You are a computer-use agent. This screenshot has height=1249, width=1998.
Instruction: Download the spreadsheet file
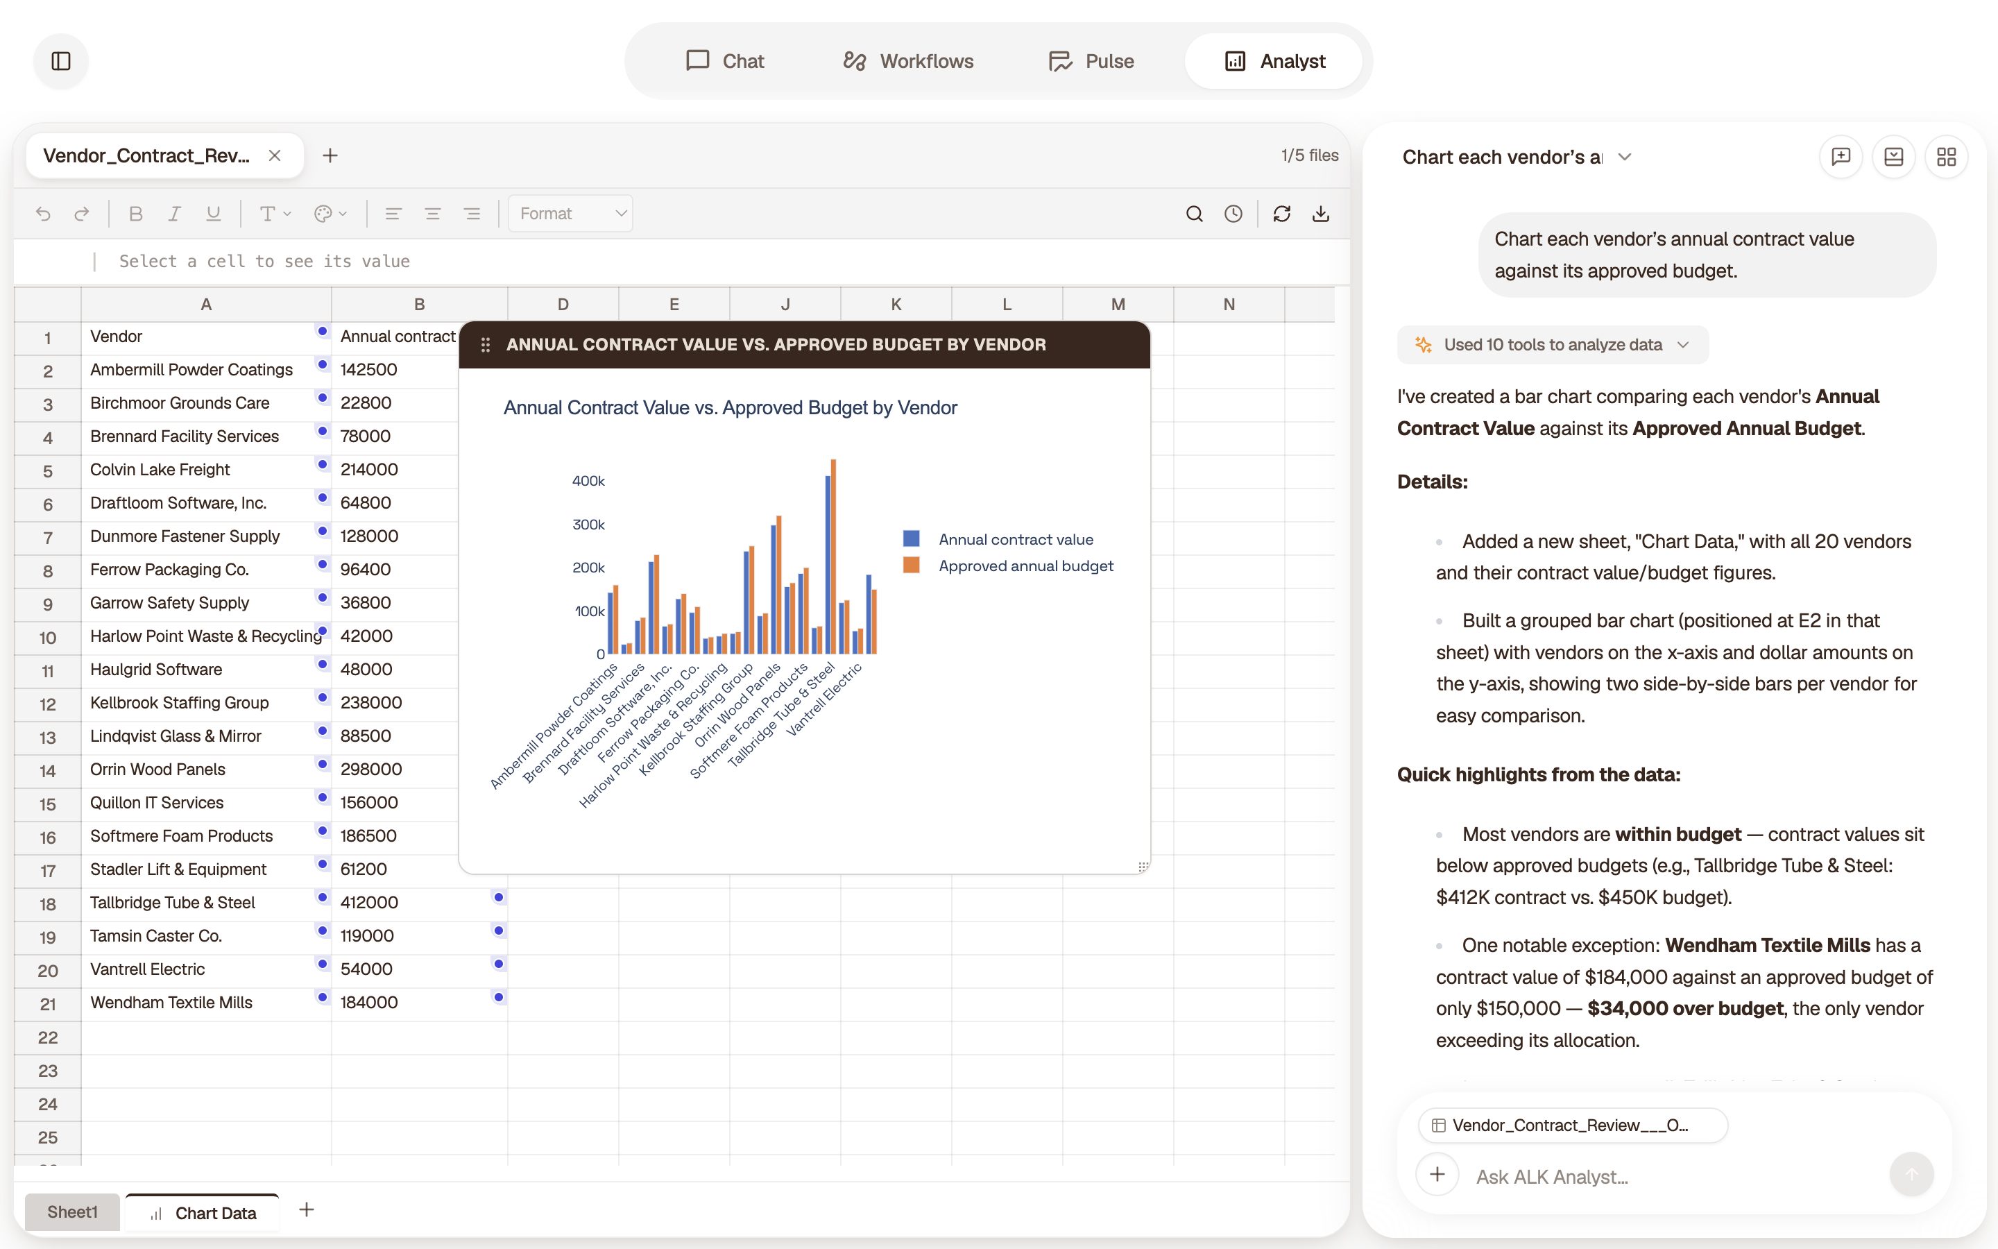1321,214
